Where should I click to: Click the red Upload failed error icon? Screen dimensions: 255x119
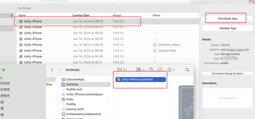coord(155,51)
